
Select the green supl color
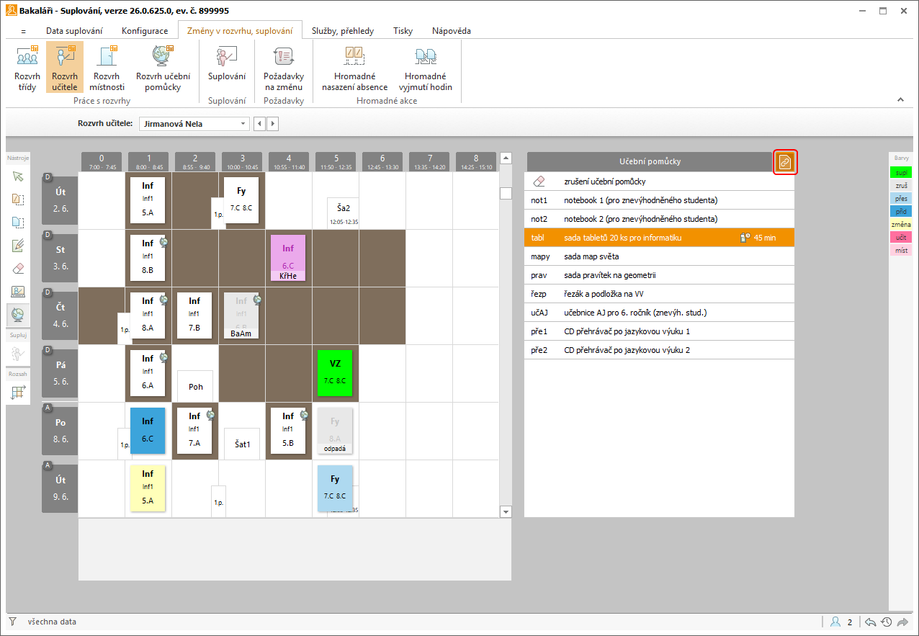tap(901, 172)
